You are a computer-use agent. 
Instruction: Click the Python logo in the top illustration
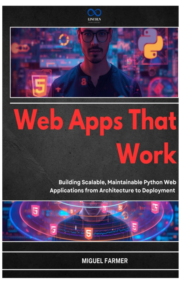coord(150,43)
